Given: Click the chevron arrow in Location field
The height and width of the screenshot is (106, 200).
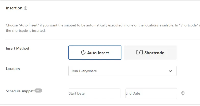Looking at the screenshot, I should pyautogui.click(x=170, y=71).
